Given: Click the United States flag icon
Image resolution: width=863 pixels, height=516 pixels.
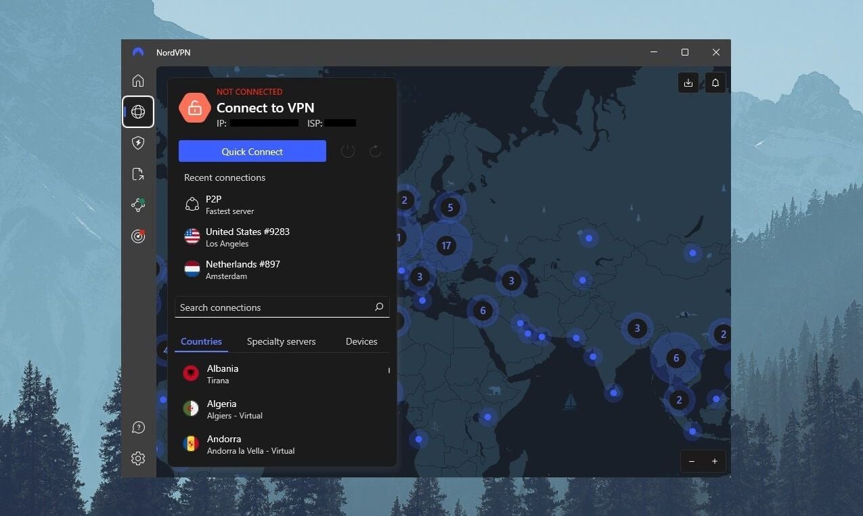Looking at the screenshot, I should 192,236.
